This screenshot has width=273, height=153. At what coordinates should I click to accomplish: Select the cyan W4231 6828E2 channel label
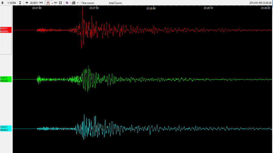(6, 128)
